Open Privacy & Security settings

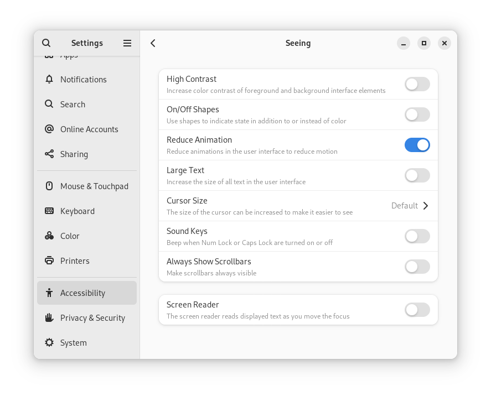point(92,317)
